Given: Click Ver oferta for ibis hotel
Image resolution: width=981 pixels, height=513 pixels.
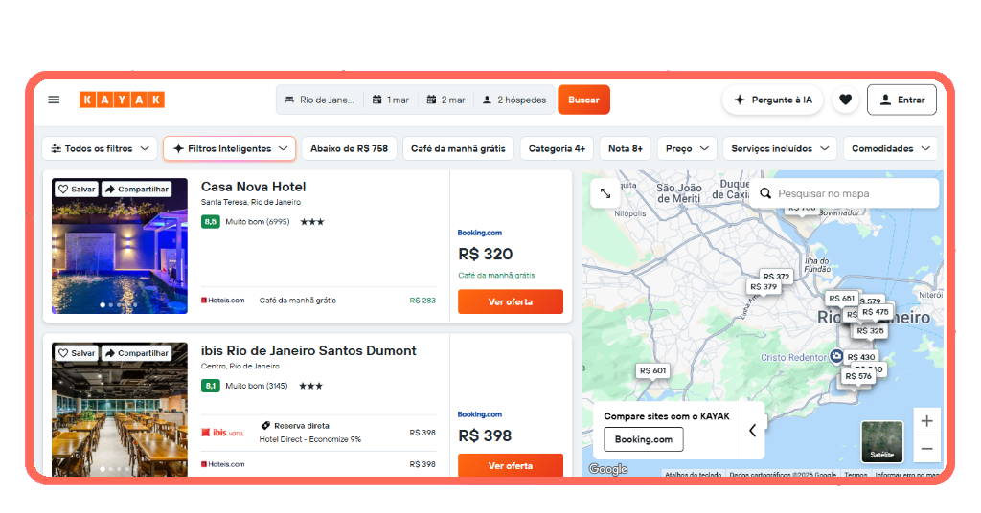Looking at the screenshot, I should click(511, 465).
